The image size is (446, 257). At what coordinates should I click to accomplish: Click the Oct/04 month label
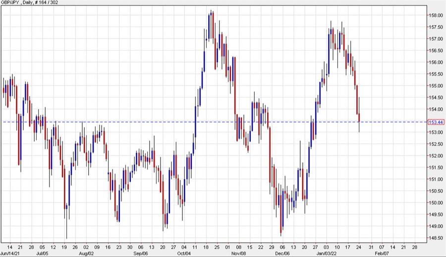coord(184,254)
